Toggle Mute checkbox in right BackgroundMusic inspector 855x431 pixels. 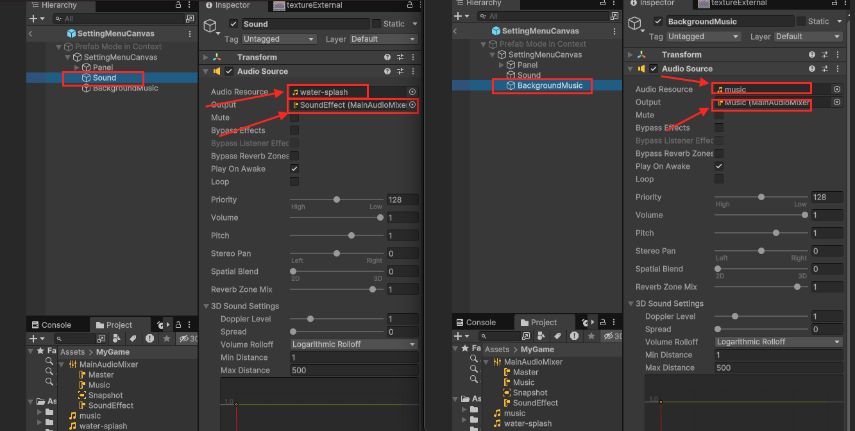point(719,115)
